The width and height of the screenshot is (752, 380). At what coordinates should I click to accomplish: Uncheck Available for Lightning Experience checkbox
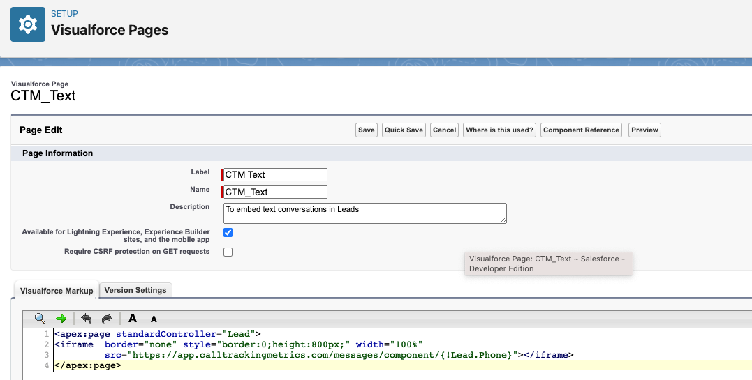[228, 232]
